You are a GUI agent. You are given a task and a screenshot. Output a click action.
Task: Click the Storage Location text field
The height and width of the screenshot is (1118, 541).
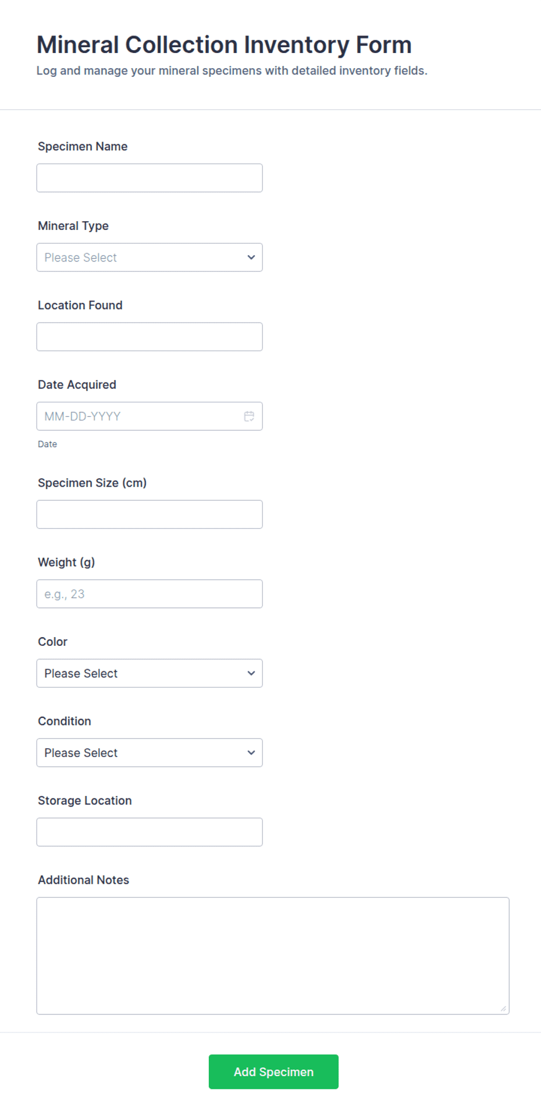[x=150, y=832]
